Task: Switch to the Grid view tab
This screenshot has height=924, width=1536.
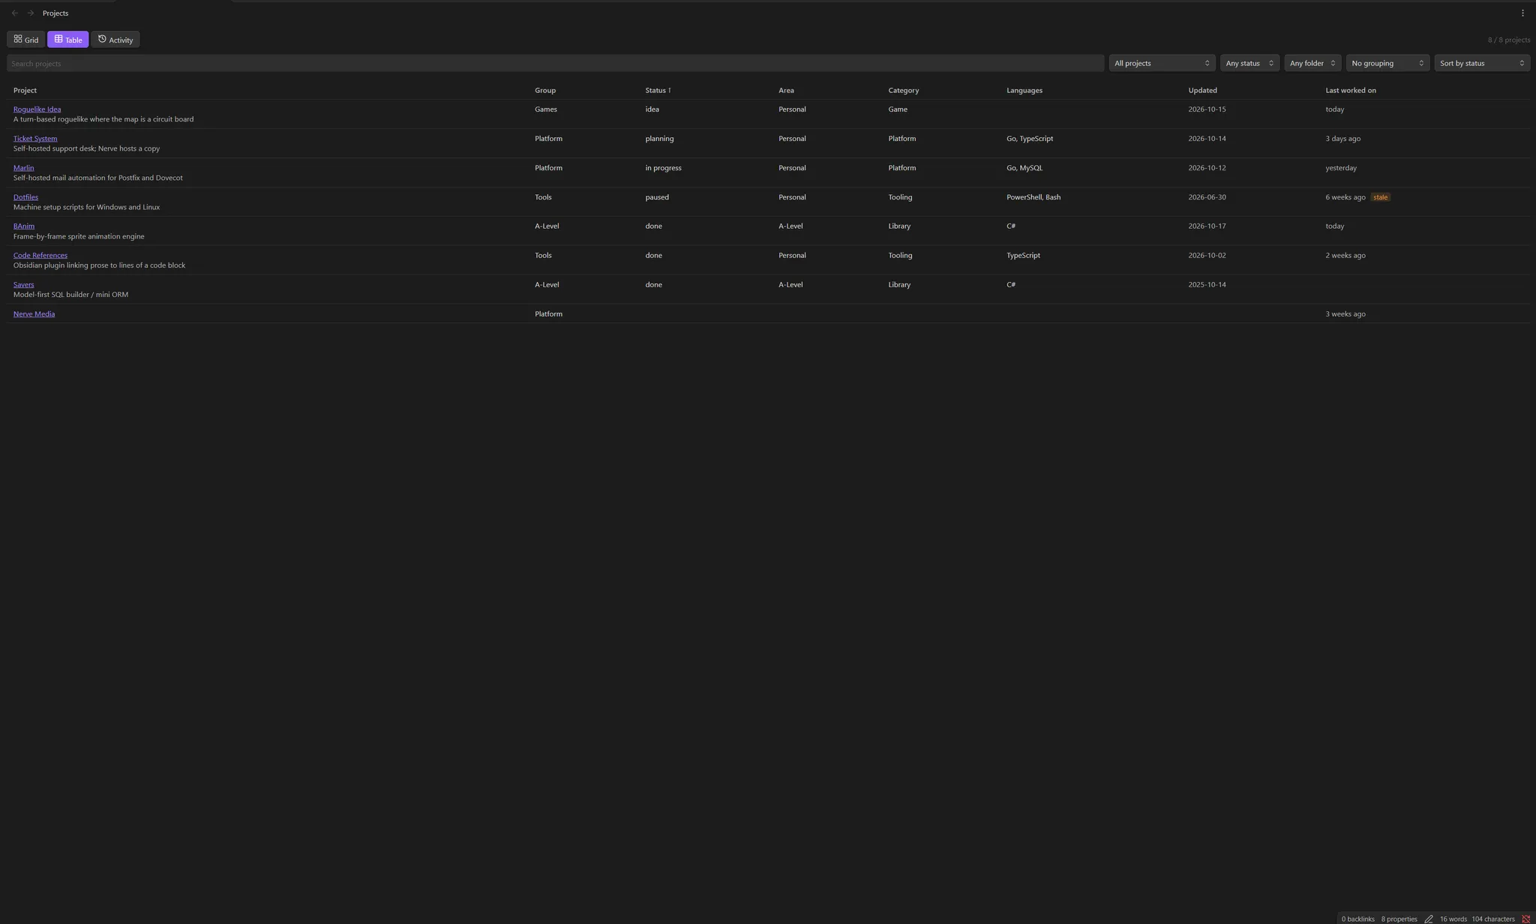Action: coord(26,40)
